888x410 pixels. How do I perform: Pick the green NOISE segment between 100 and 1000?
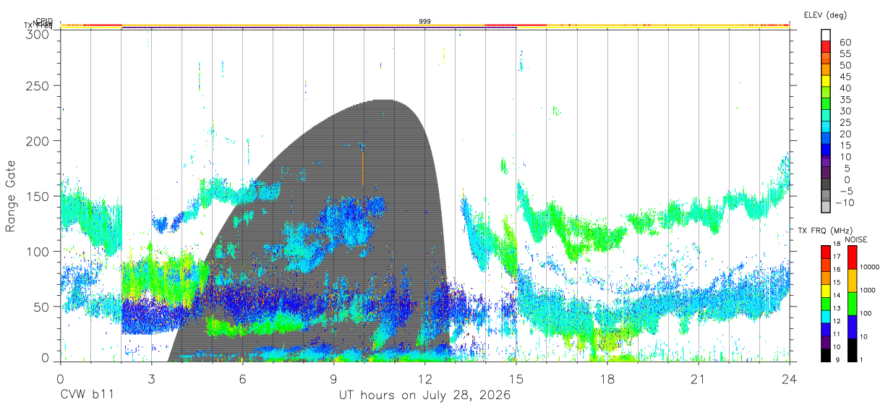[x=853, y=303]
